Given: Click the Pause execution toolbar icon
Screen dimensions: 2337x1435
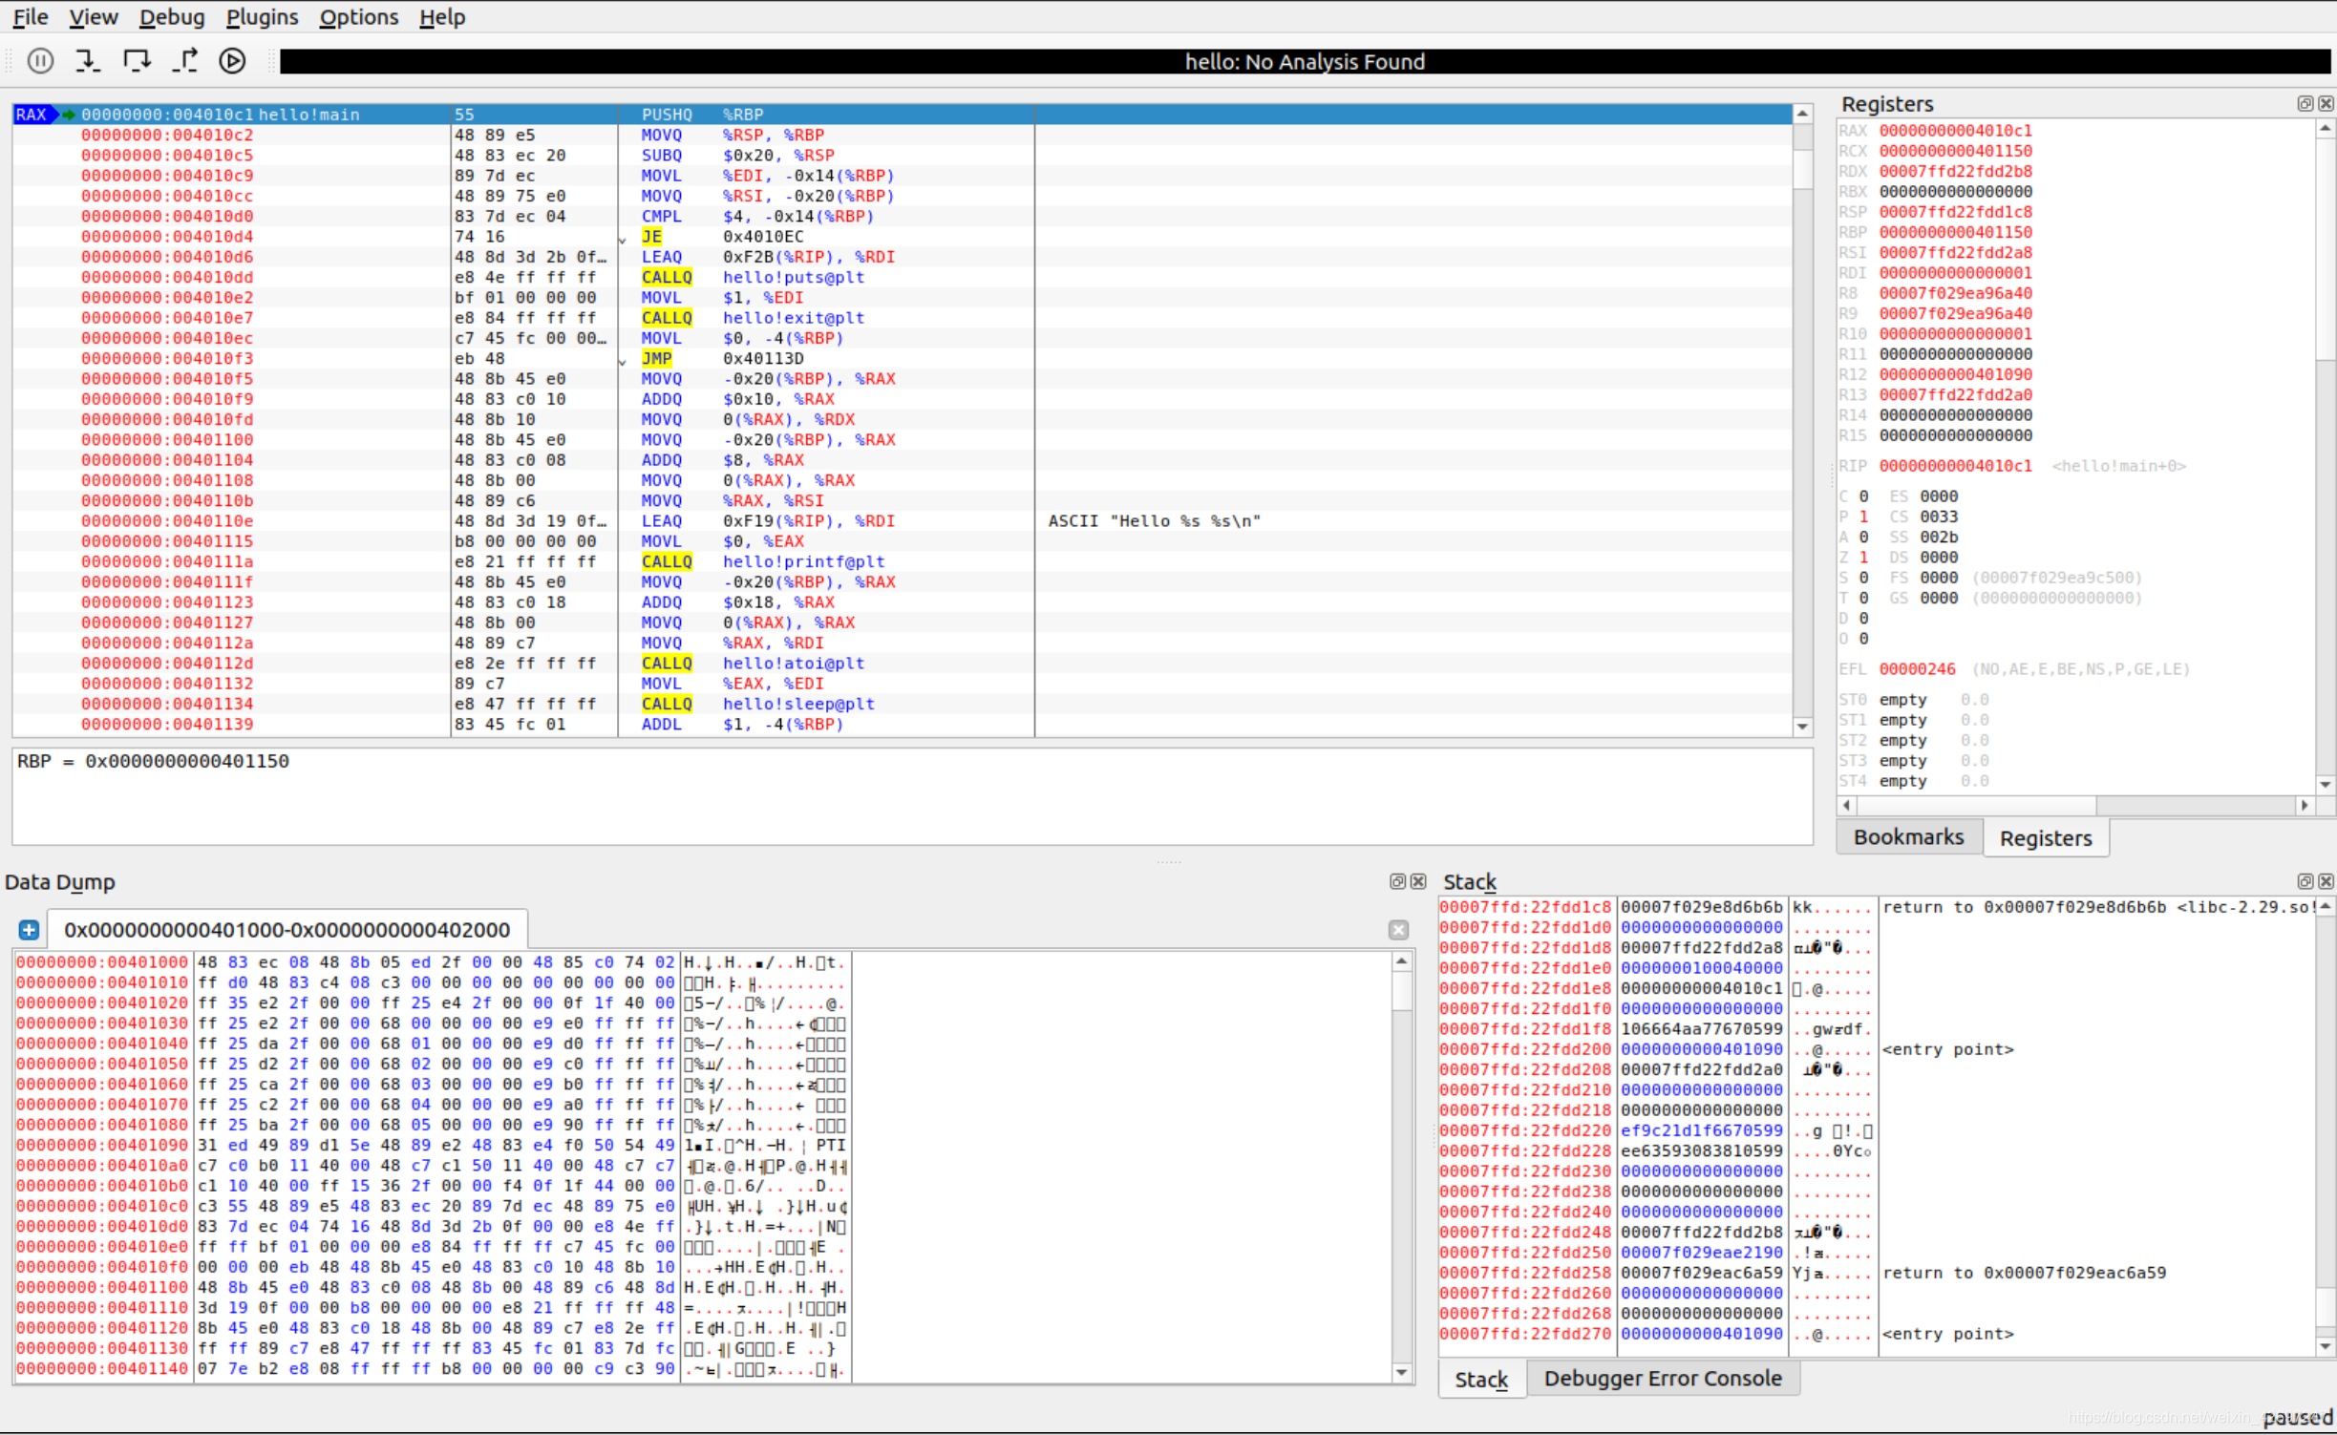Looking at the screenshot, I should (x=40, y=61).
